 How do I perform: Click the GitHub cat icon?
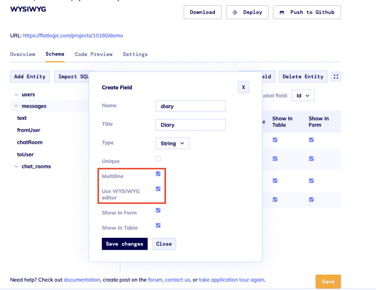click(x=282, y=12)
